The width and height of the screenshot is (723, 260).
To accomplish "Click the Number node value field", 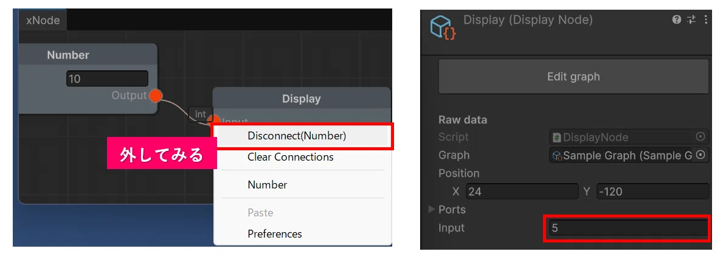I will point(108,79).
